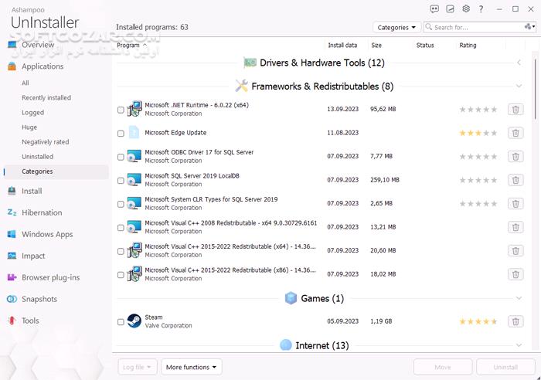The image size is (541, 380).
Task: Delete Microsoft .NET Runtime via trash icon
Action: (x=515, y=110)
